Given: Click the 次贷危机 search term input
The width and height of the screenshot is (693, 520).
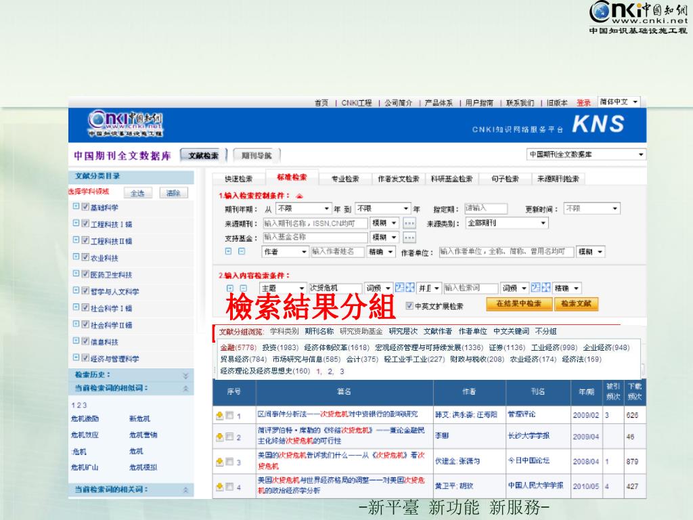Looking at the screenshot, I should pyautogui.click(x=335, y=288).
